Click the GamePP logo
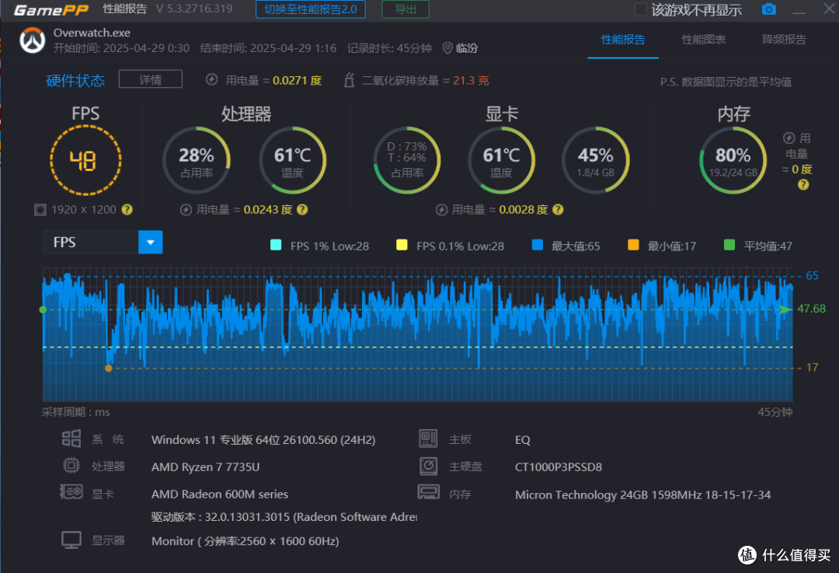The width and height of the screenshot is (839, 573). click(x=50, y=9)
